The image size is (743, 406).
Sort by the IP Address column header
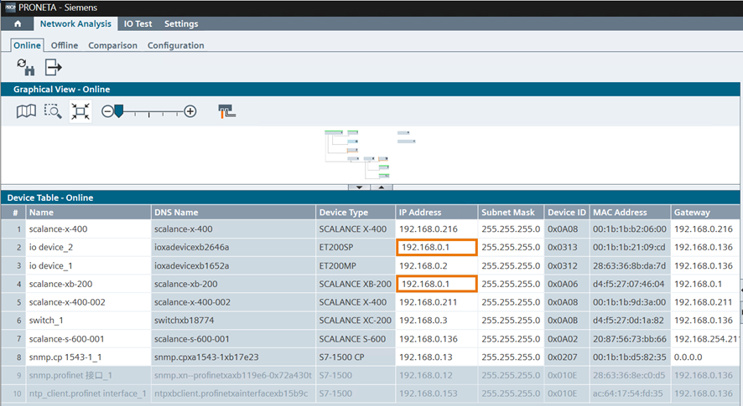pos(437,213)
